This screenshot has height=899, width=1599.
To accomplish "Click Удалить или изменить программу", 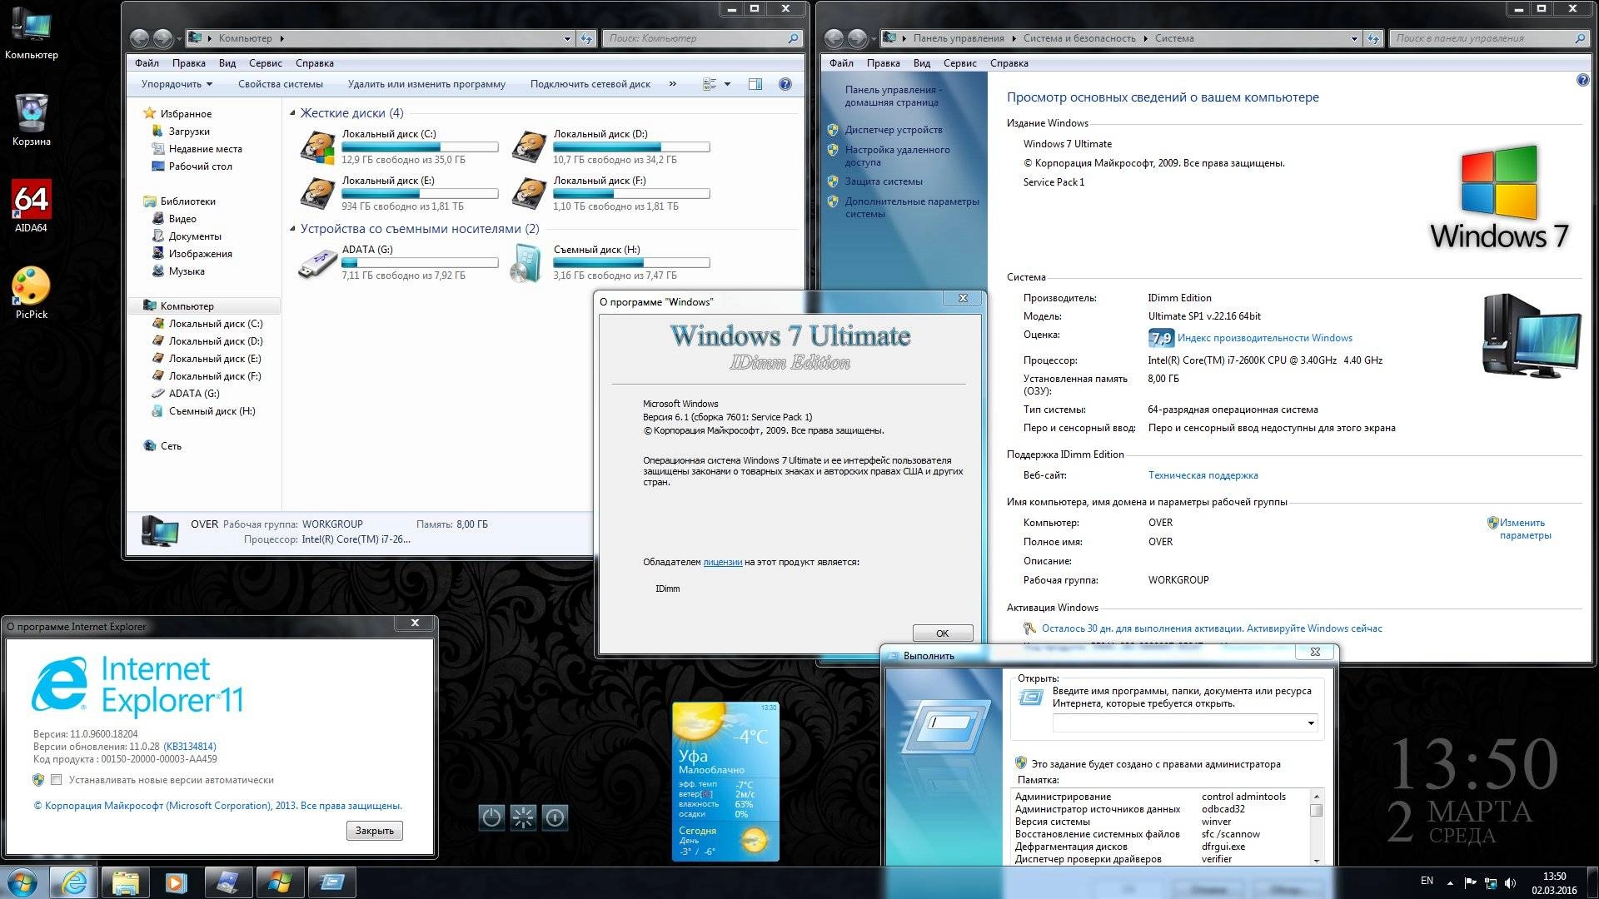I will pos(426,84).
